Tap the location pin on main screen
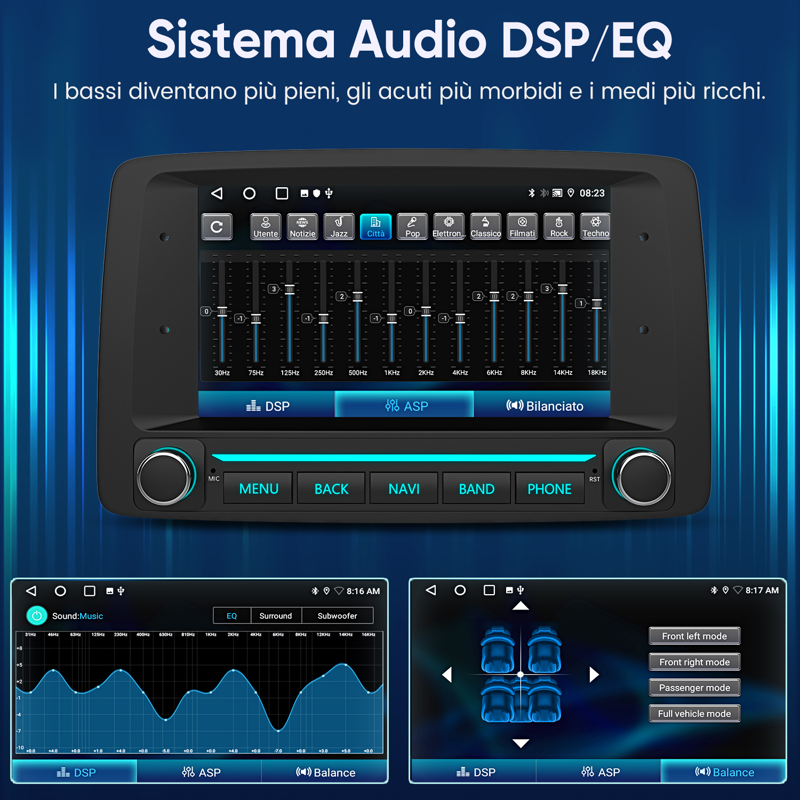The height and width of the screenshot is (800, 800). pyautogui.click(x=571, y=193)
